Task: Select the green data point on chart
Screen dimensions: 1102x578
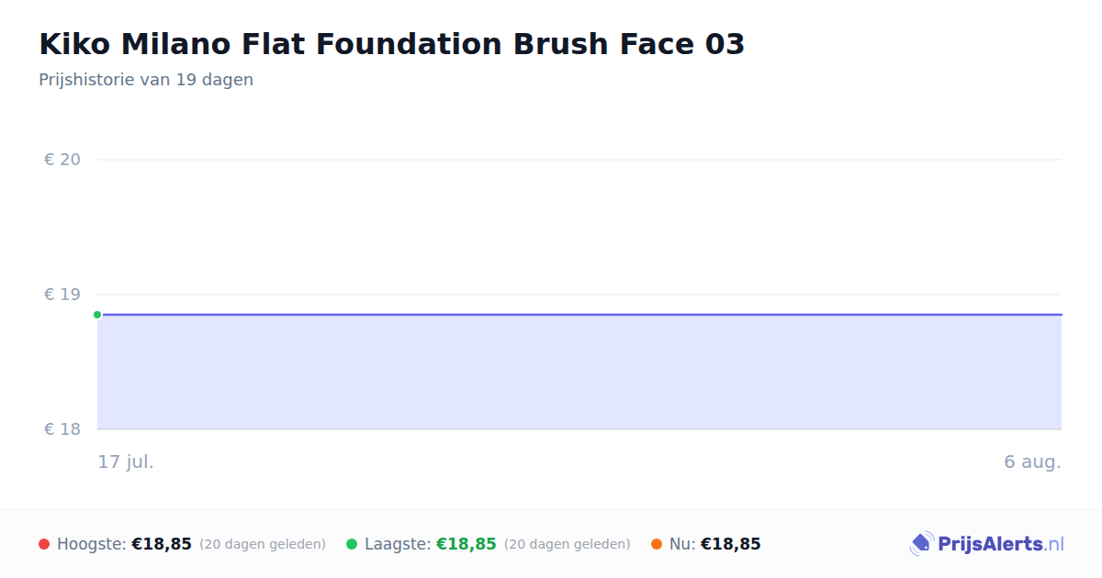Action: pos(97,315)
